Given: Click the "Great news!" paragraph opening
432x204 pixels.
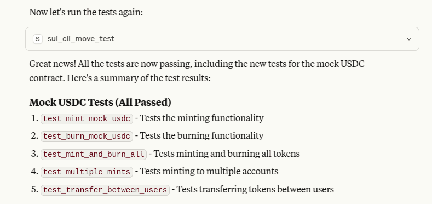Looking at the screenshot, I should click(x=53, y=64).
